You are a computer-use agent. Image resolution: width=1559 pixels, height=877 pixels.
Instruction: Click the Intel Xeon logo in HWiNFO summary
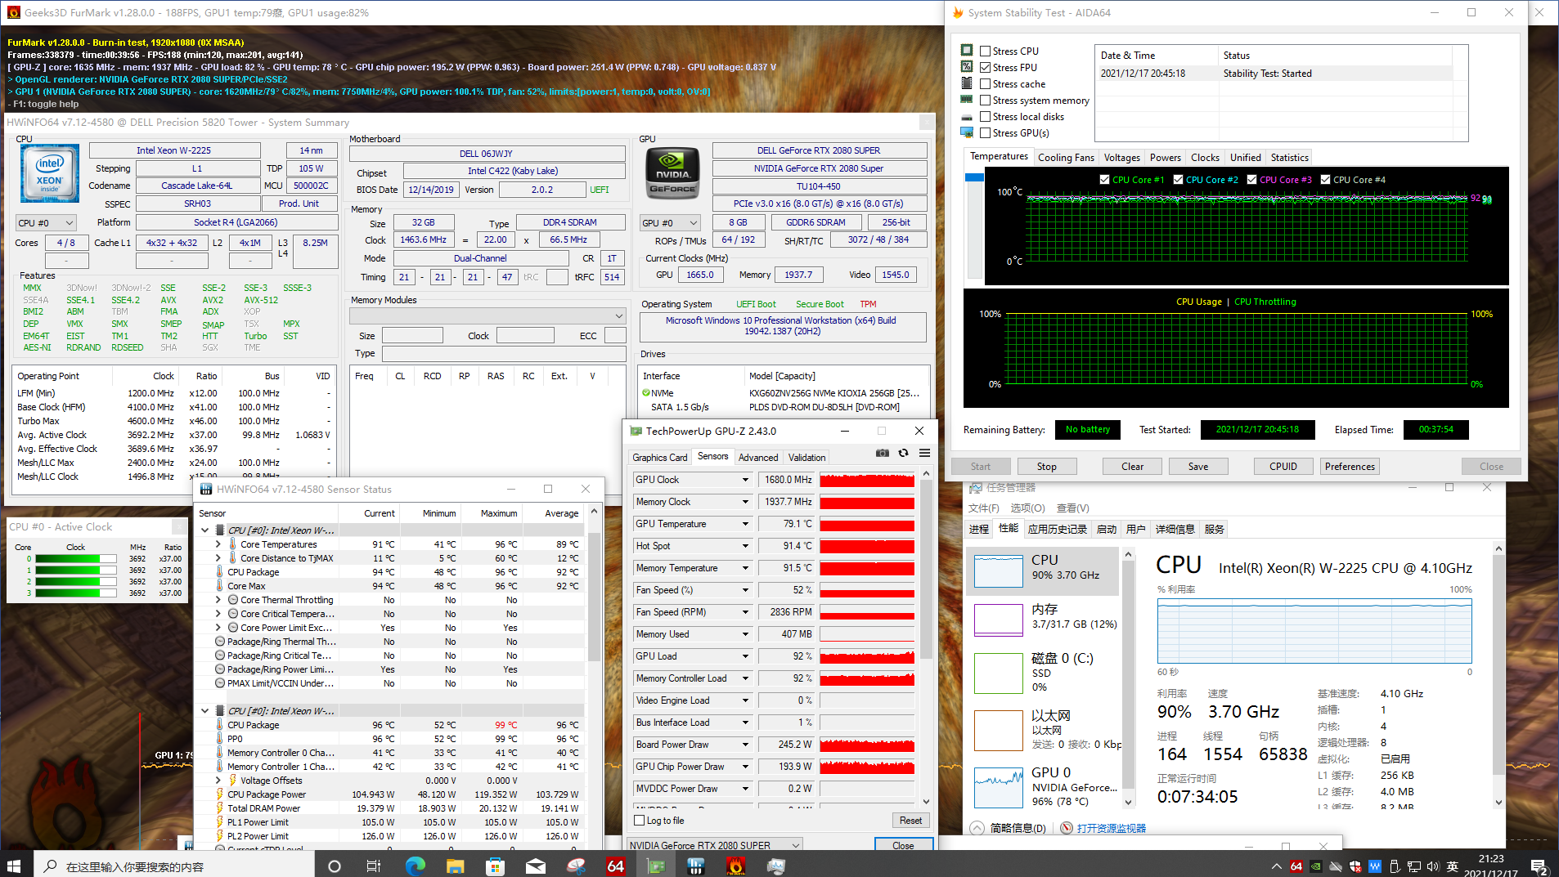50,173
